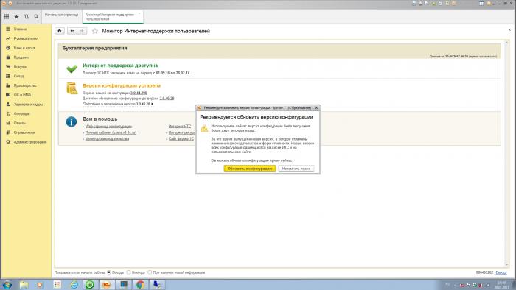Click the 'Обновить конфигурацию' button
Screen dimensions: 516x290
[250, 169]
